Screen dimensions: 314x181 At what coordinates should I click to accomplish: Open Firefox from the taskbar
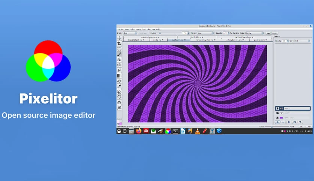tap(139, 131)
